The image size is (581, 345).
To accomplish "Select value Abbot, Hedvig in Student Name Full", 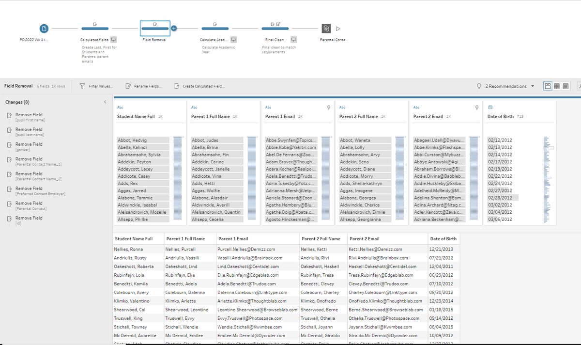I will (x=143, y=140).
